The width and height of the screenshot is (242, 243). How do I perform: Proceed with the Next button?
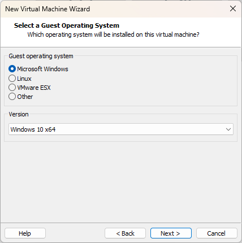coord(171,233)
